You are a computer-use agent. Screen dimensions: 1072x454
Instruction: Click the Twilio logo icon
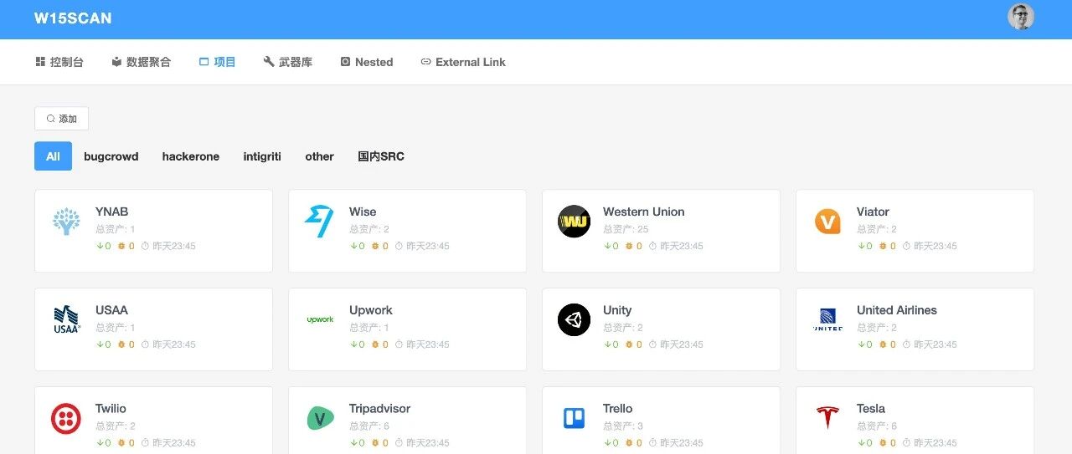tap(66, 418)
